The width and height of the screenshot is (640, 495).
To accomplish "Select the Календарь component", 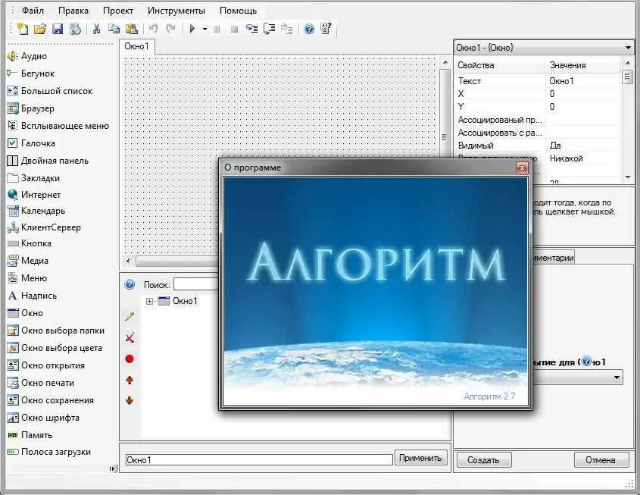I will click(x=36, y=211).
